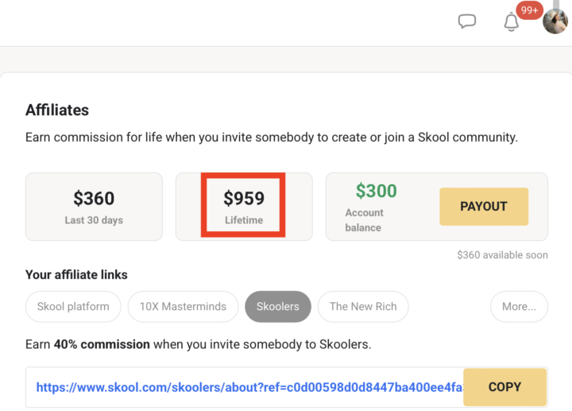Click the notifications bell icon
The image size is (572, 411).
pyautogui.click(x=511, y=22)
